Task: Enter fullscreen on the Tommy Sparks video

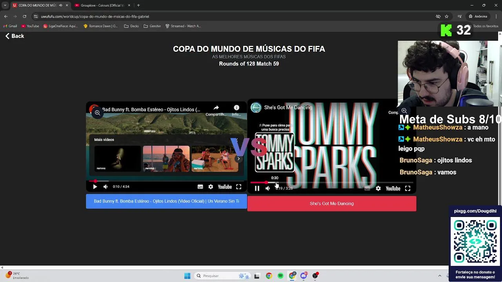Action: tap(407, 188)
